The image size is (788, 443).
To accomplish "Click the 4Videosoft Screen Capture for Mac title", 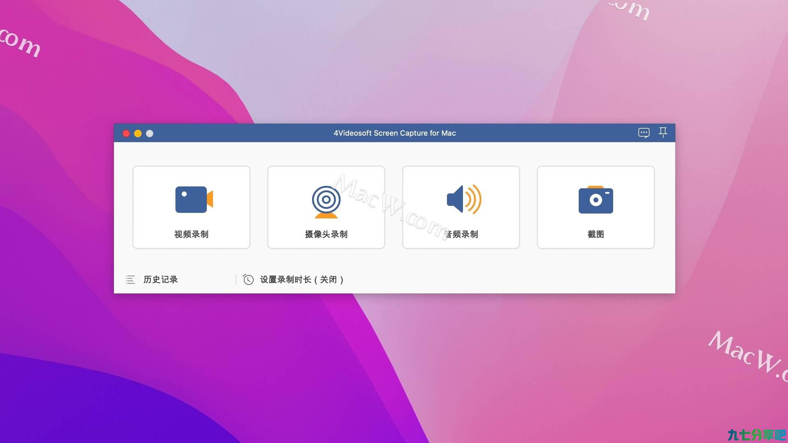I will [394, 133].
